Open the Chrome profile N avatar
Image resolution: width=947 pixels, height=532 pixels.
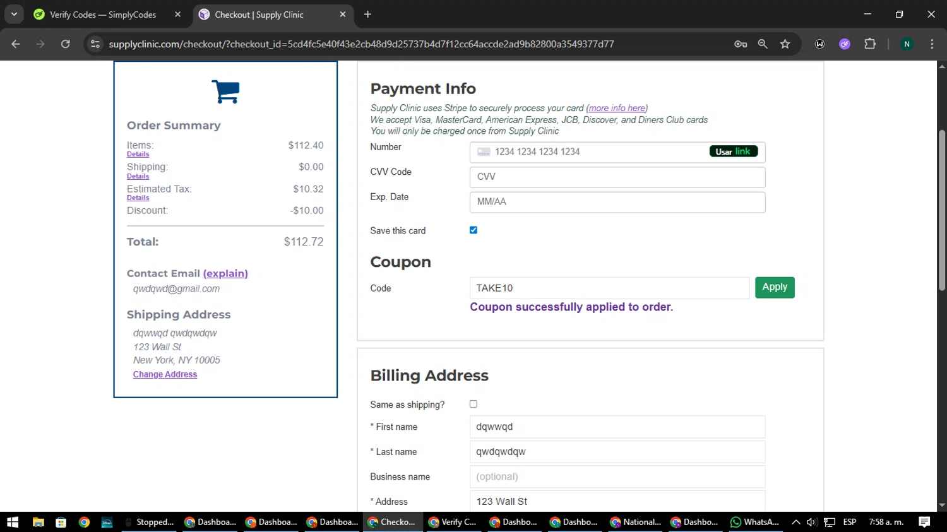[907, 44]
